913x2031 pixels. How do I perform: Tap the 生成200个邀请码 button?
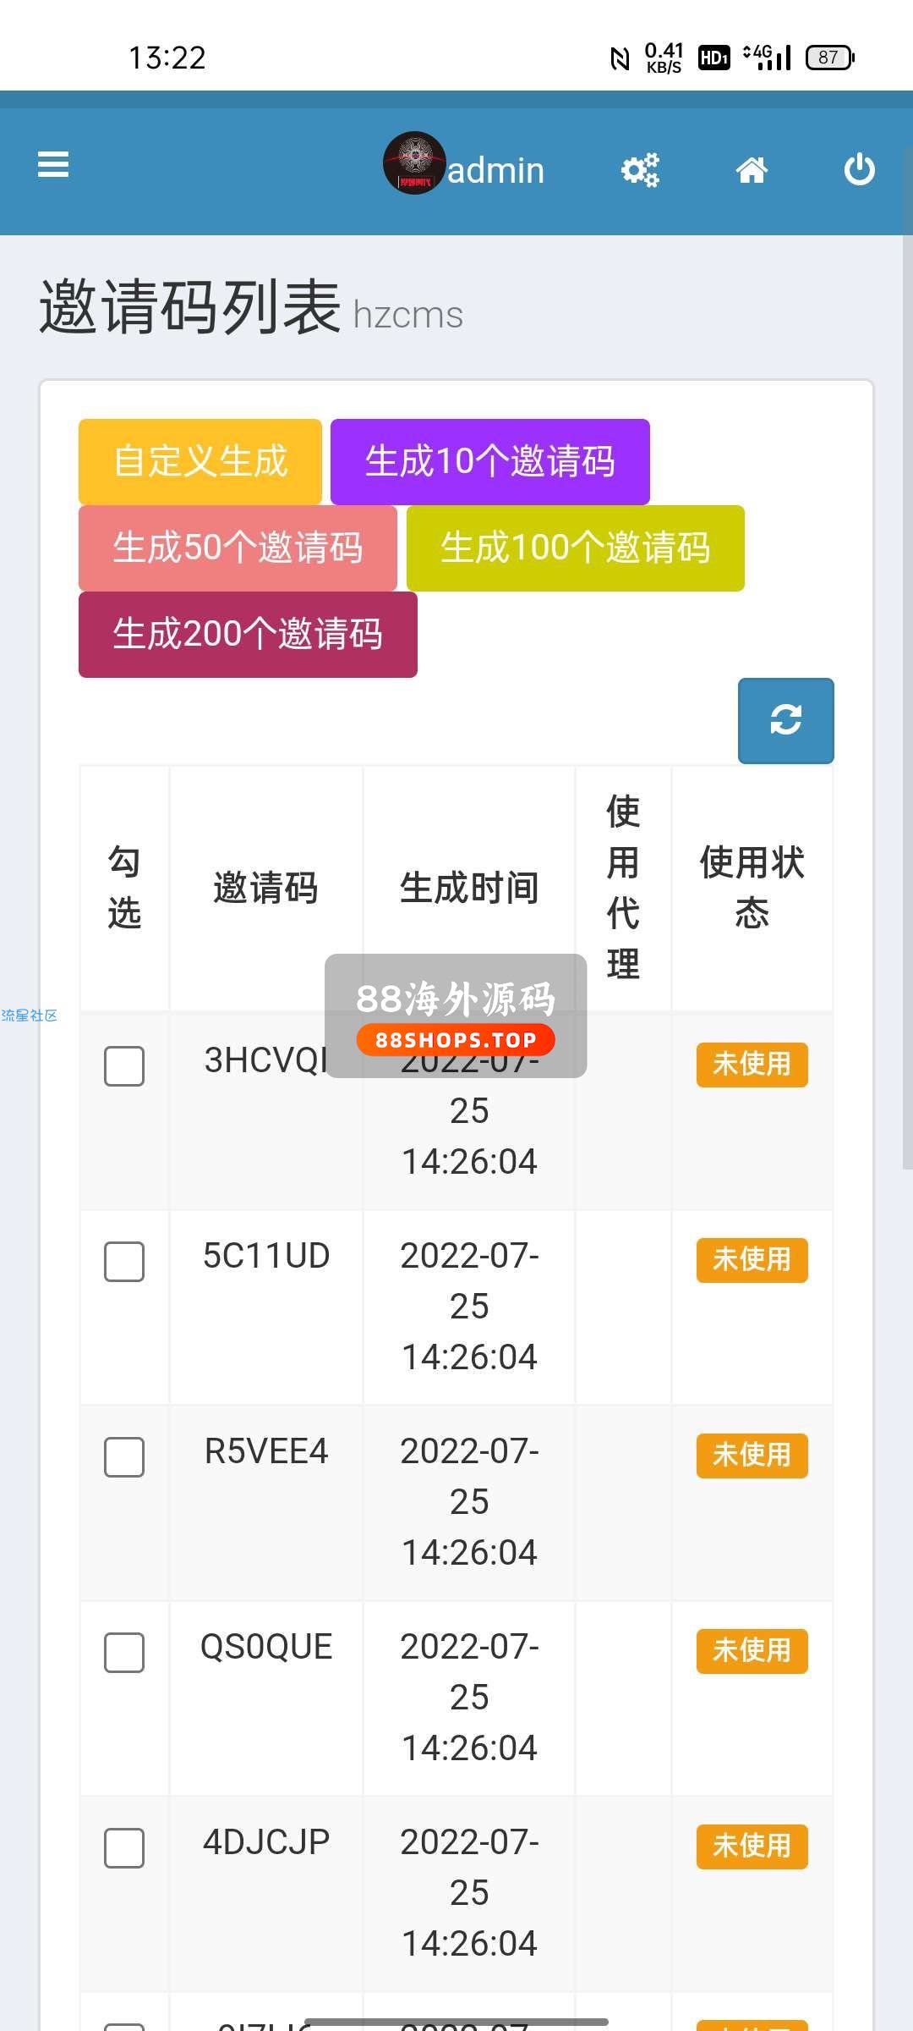point(248,634)
